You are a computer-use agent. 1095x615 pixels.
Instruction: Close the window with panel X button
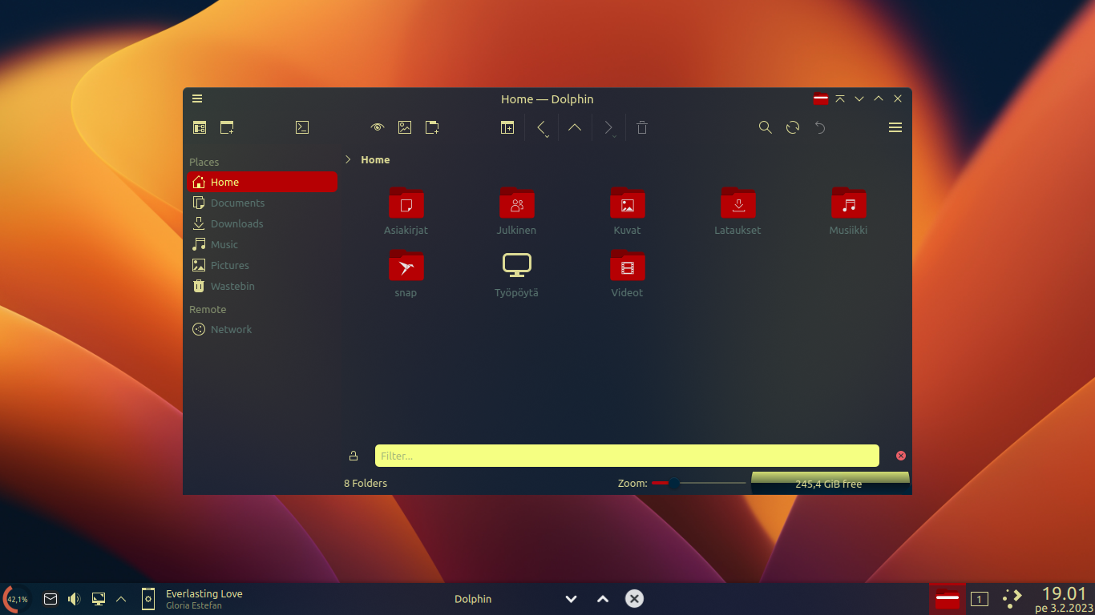point(634,598)
